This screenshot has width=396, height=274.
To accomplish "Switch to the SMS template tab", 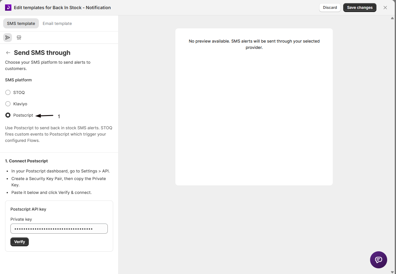I will [21, 23].
